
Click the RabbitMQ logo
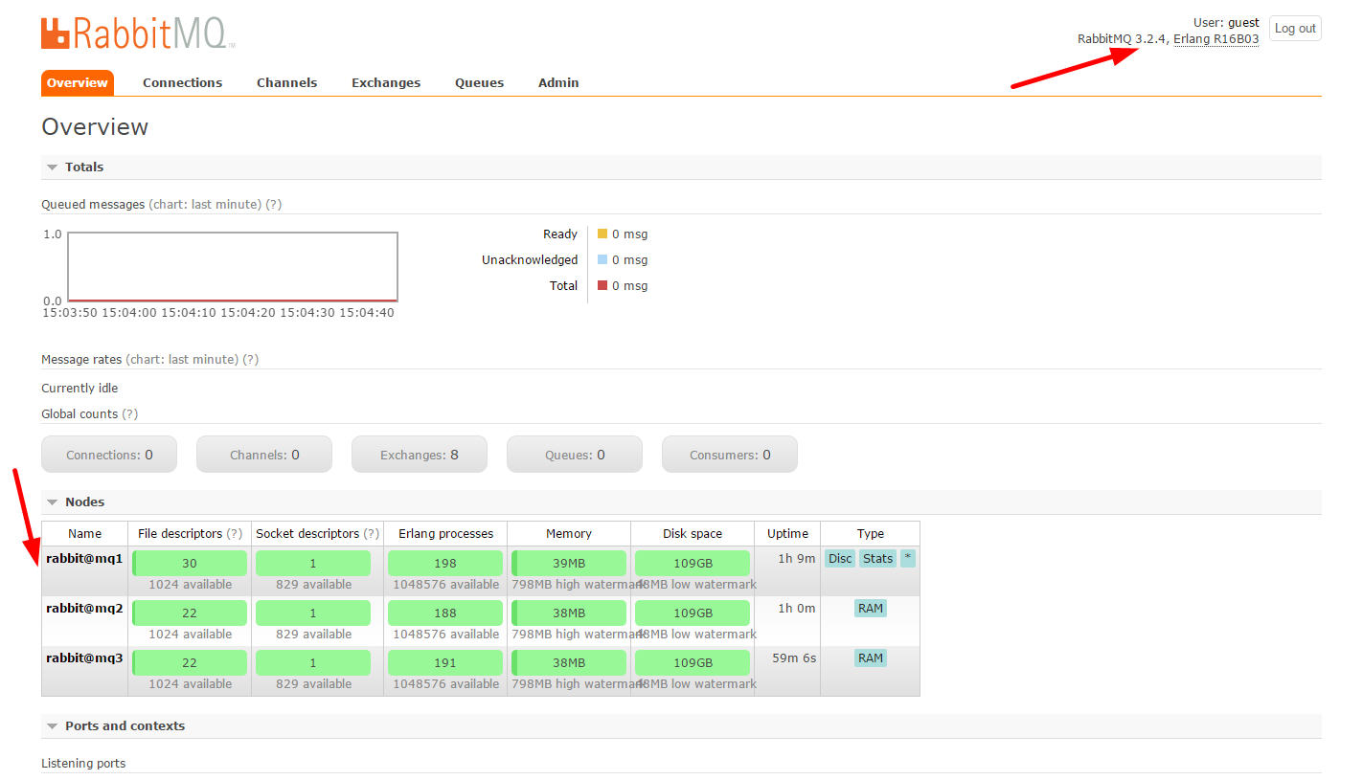pos(138,33)
